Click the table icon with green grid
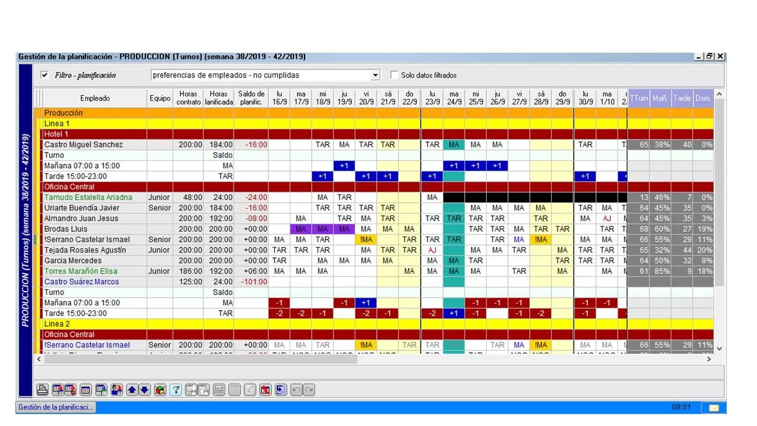 tap(101, 390)
